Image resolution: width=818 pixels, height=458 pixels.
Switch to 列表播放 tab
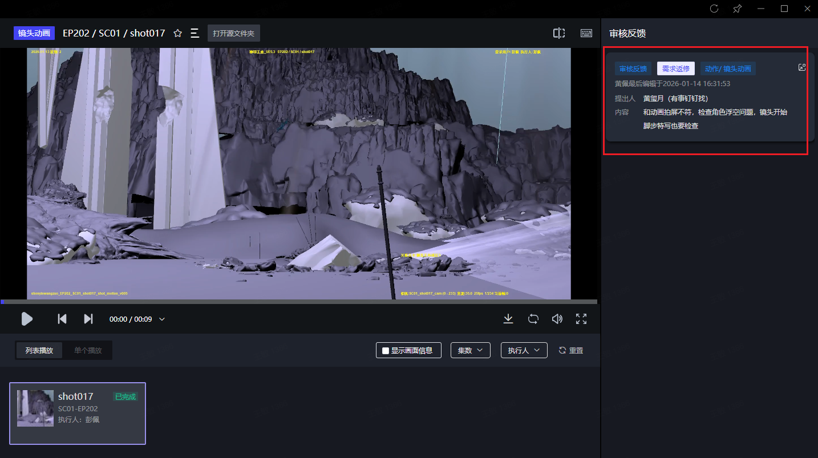[39, 350]
